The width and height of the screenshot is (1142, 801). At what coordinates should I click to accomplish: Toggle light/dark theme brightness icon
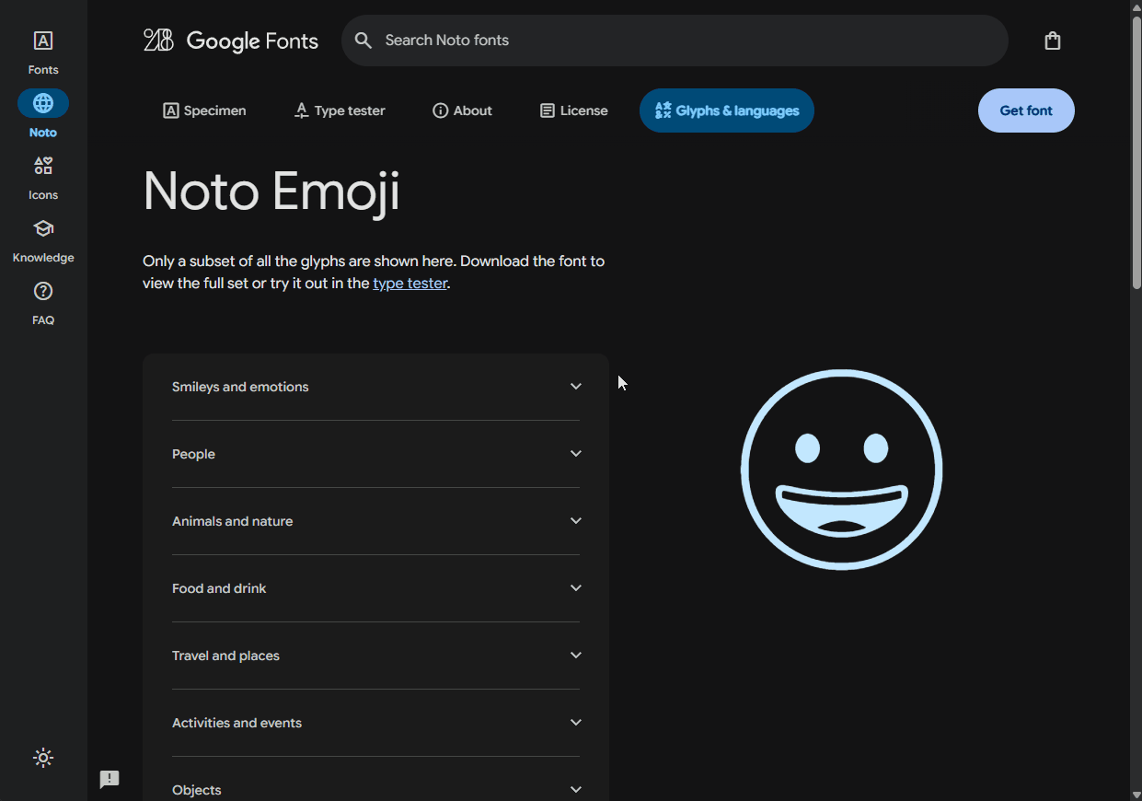coord(43,758)
